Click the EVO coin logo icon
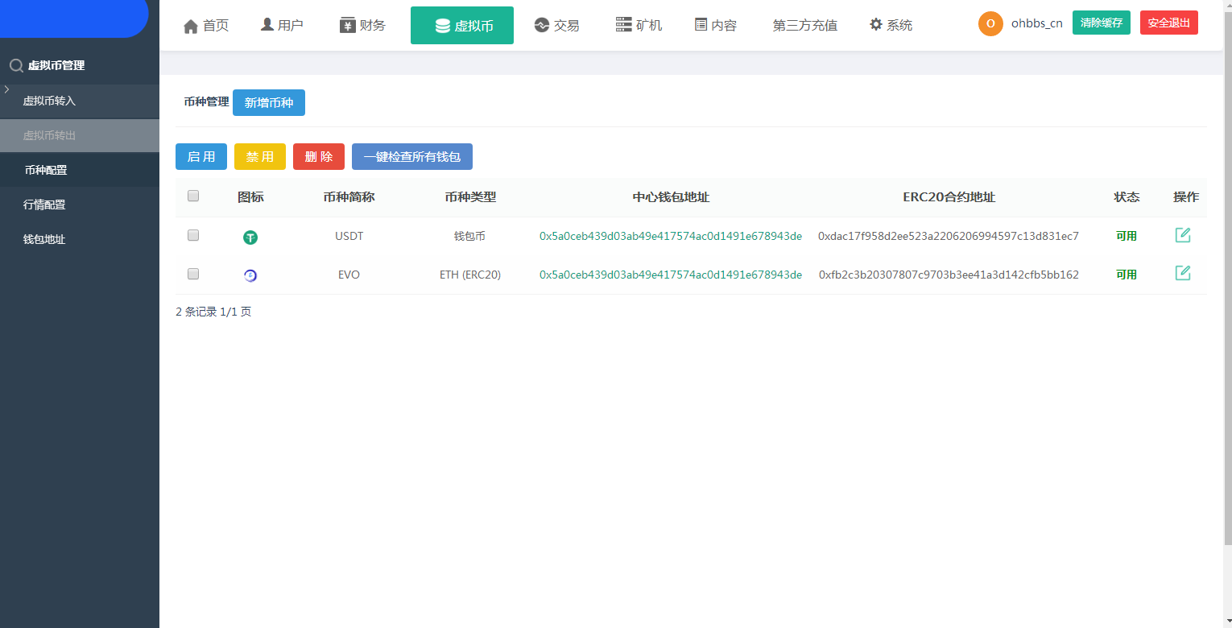This screenshot has height=628, width=1232. click(x=250, y=275)
